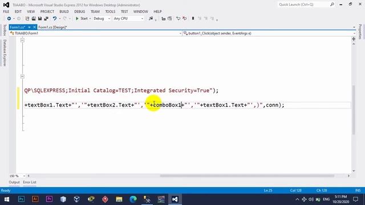365x205 pixels.
Task: Click the New Project toolbar icon
Action: (x=27, y=18)
